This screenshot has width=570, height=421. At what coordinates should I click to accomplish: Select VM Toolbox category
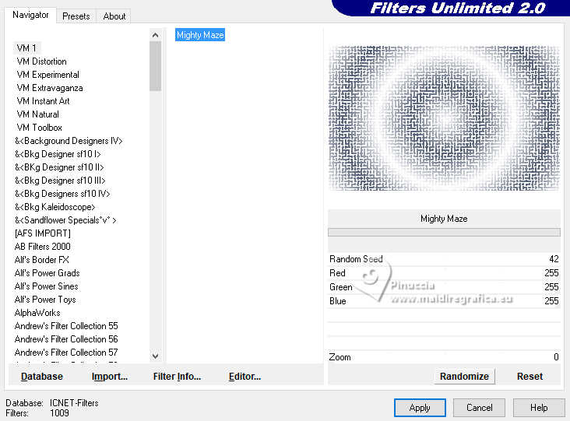coord(39,128)
